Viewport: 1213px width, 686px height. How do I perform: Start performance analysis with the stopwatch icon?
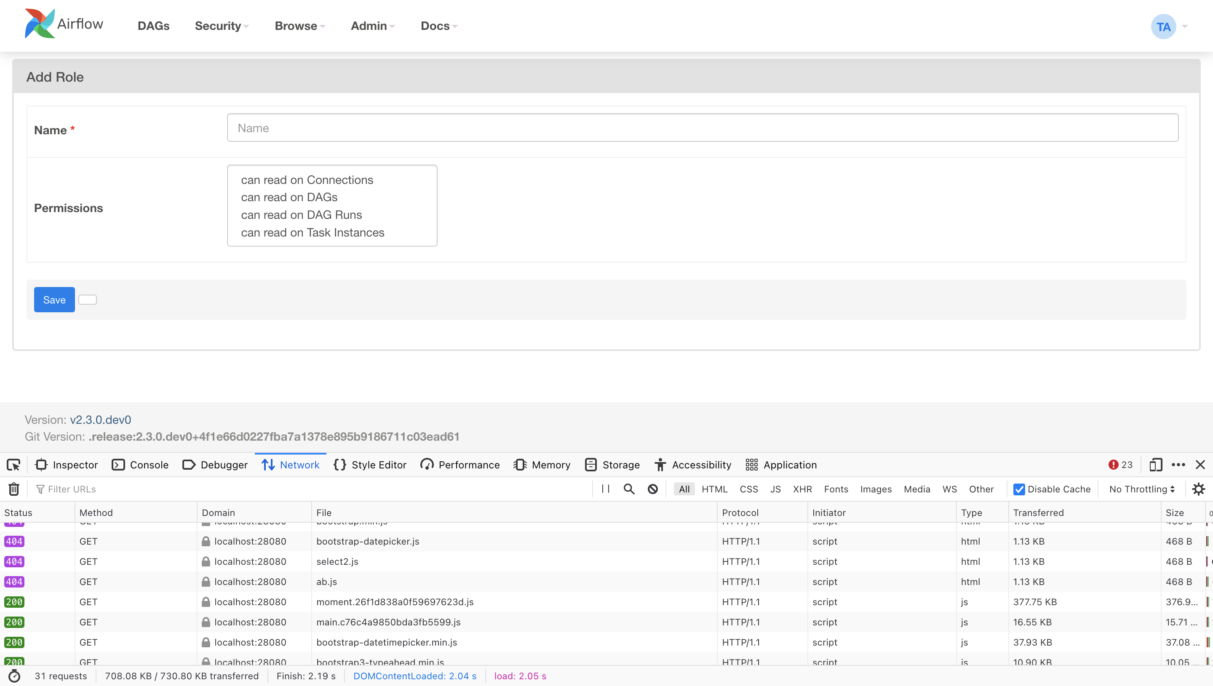14,675
